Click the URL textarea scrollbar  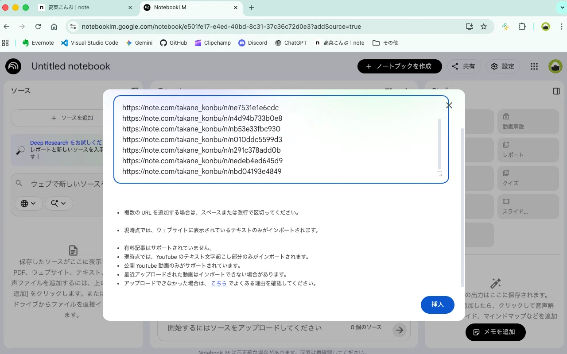(439, 144)
